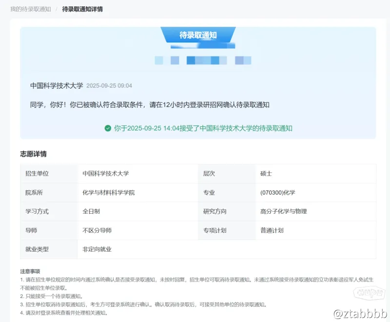390x322 pixels.
Task: Click the green checkmark acceptance icon
Action: point(108,128)
